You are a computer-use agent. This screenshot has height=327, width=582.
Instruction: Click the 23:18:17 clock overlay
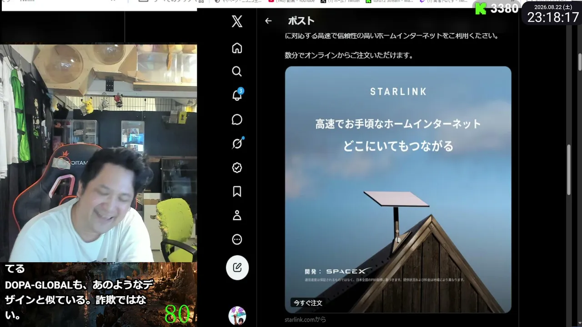point(553,18)
